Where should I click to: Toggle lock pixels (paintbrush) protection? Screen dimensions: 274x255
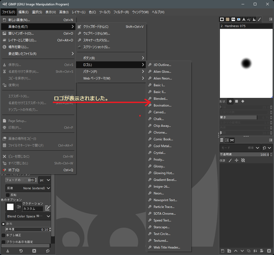pyautogui.click(x=230, y=160)
